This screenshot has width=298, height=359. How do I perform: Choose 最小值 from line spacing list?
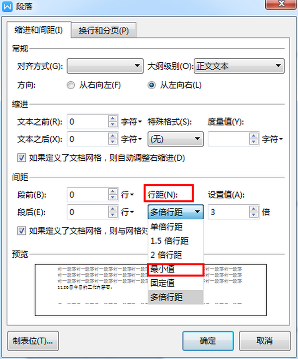coord(176,269)
